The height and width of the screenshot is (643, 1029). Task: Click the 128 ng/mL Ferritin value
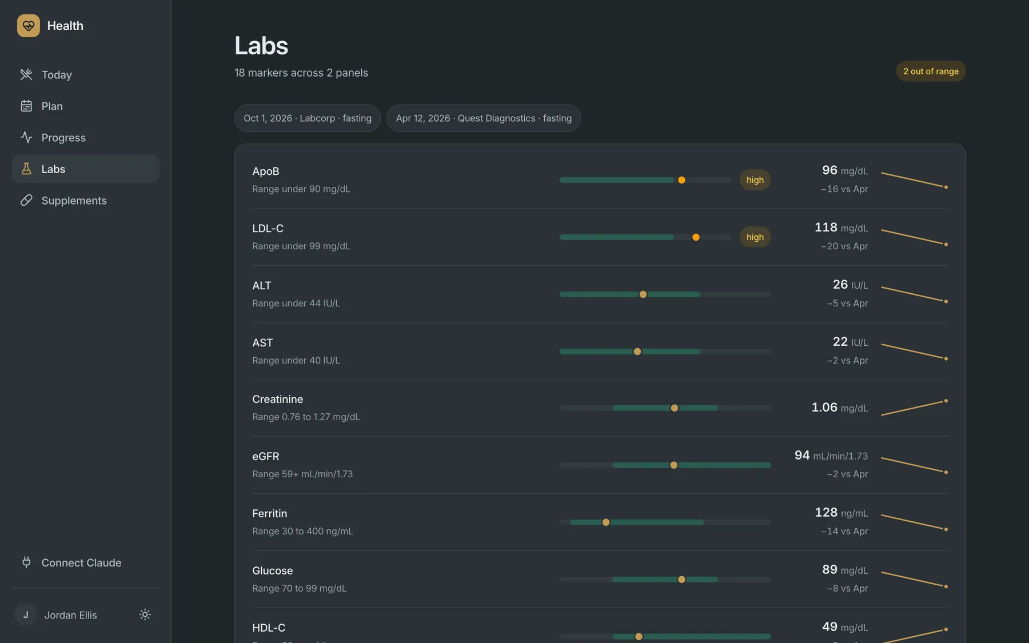click(841, 513)
